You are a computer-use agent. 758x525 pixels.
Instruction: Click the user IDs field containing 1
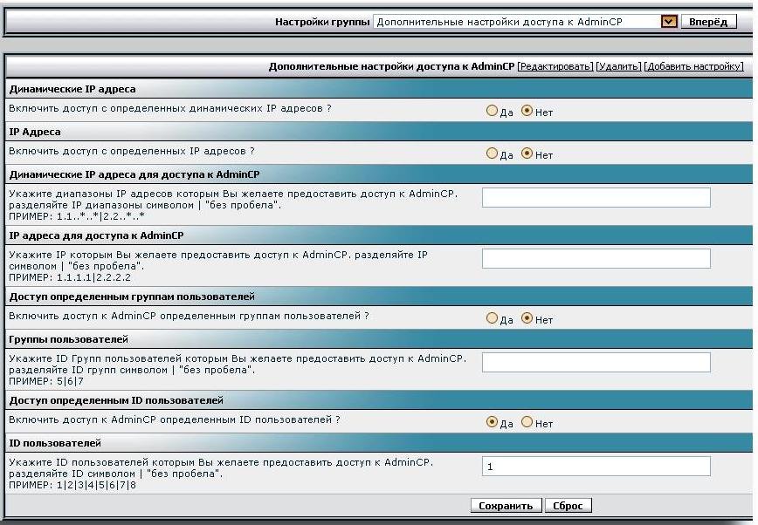pyautogui.click(x=596, y=467)
